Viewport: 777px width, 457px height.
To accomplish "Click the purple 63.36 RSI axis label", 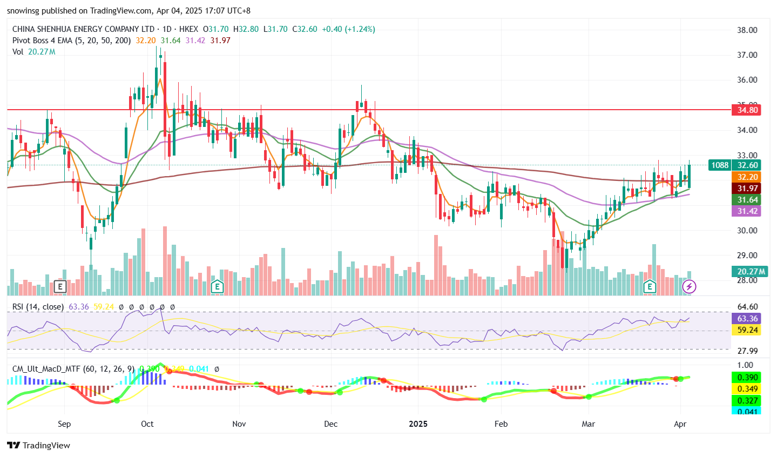I will (x=746, y=319).
